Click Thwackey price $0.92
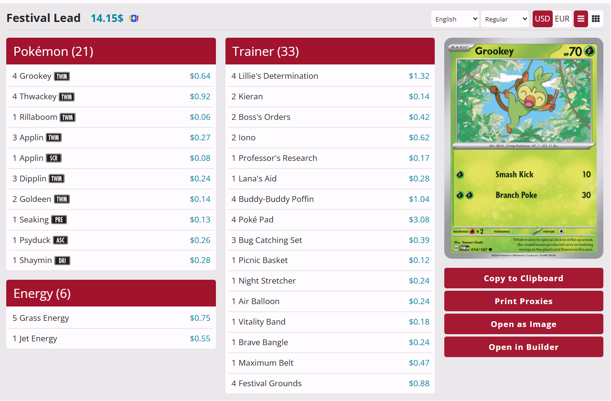 [x=200, y=96]
